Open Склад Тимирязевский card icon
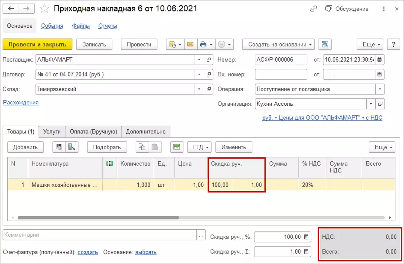Image resolution: width=404 pixels, height=264 pixels. (x=209, y=89)
